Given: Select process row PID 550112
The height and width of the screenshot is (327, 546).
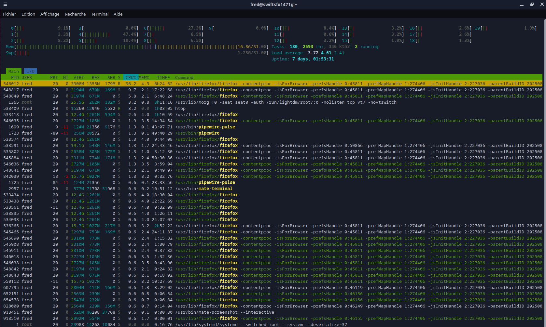Looking at the screenshot, I should tap(272, 281).
